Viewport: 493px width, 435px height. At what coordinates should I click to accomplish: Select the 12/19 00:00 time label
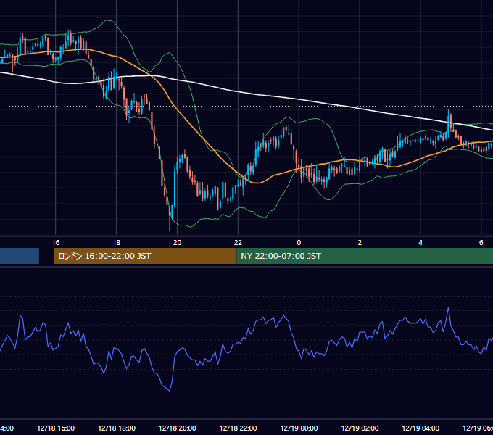point(299,428)
